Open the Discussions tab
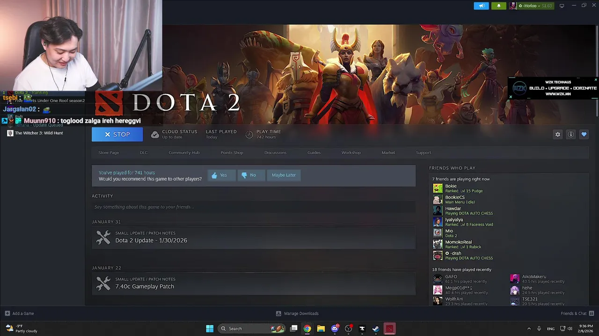This screenshot has height=336, width=599. click(x=275, y=153)
